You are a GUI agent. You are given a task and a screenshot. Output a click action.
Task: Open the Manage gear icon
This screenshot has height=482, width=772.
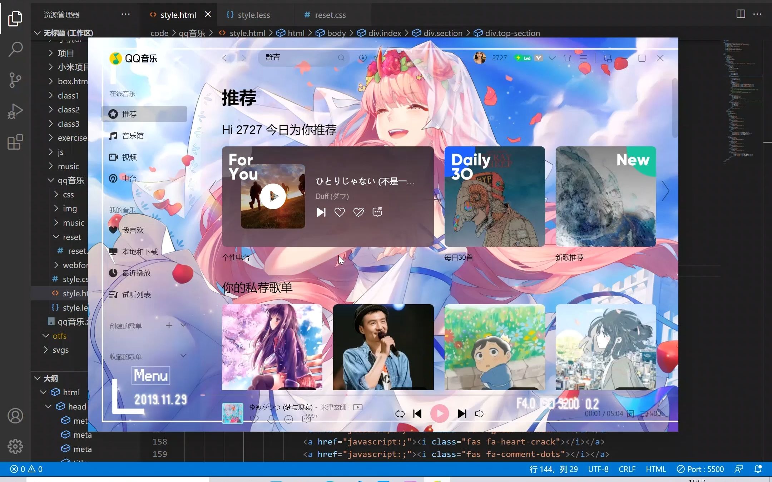pyautogui.click(x=15, y=446)
